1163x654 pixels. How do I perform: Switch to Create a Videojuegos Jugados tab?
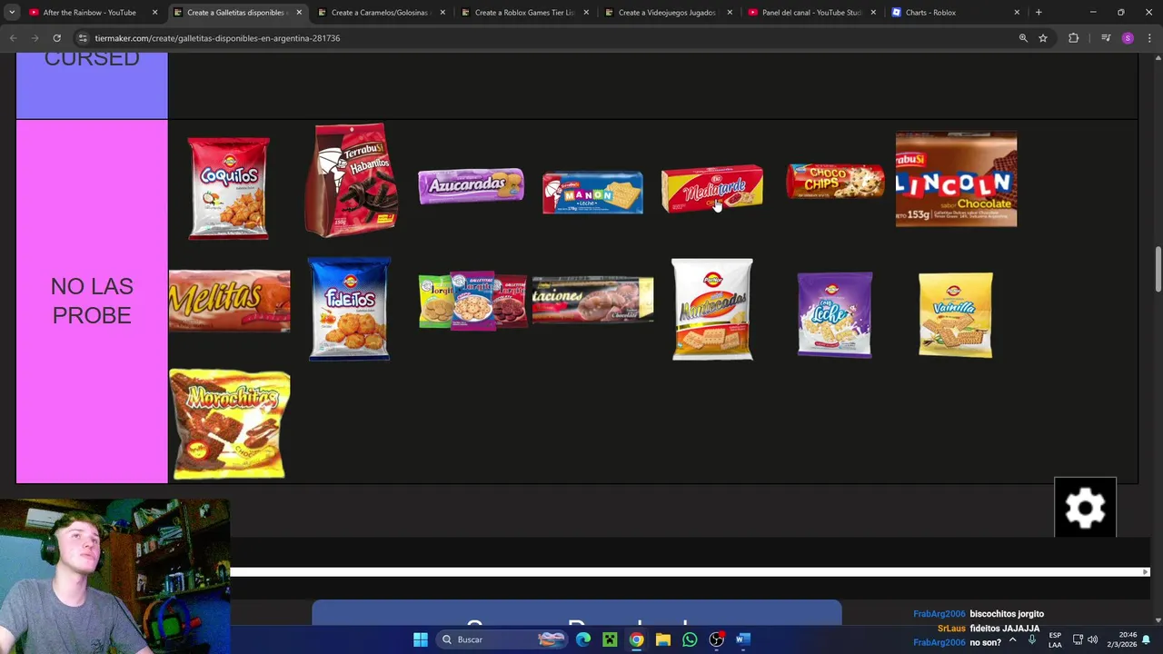pyautogui.click(x=667, y=13)
